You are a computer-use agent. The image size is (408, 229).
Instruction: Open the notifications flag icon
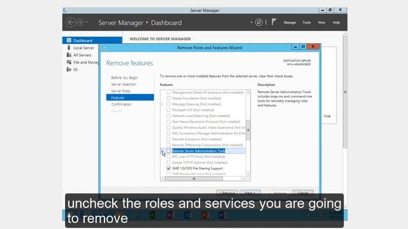[273, 22]
